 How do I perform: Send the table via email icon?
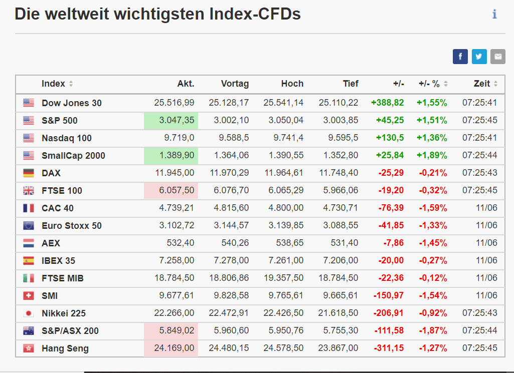[x=497, y=57]
